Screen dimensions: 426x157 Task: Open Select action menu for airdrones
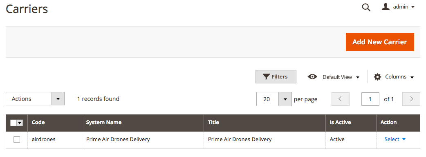tap(395, 140)
